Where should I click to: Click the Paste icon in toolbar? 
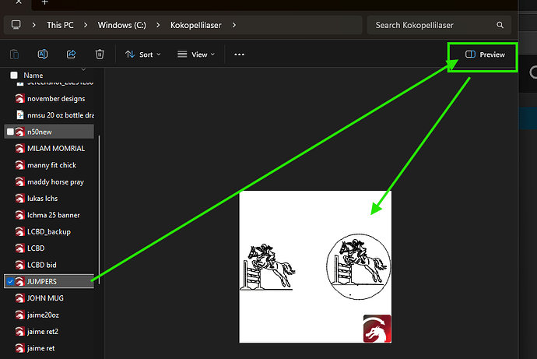click(14, 55)
